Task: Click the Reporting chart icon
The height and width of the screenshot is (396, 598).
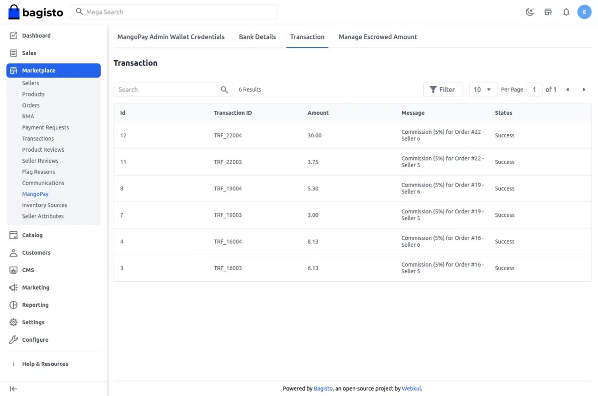Action: (13, 305)
